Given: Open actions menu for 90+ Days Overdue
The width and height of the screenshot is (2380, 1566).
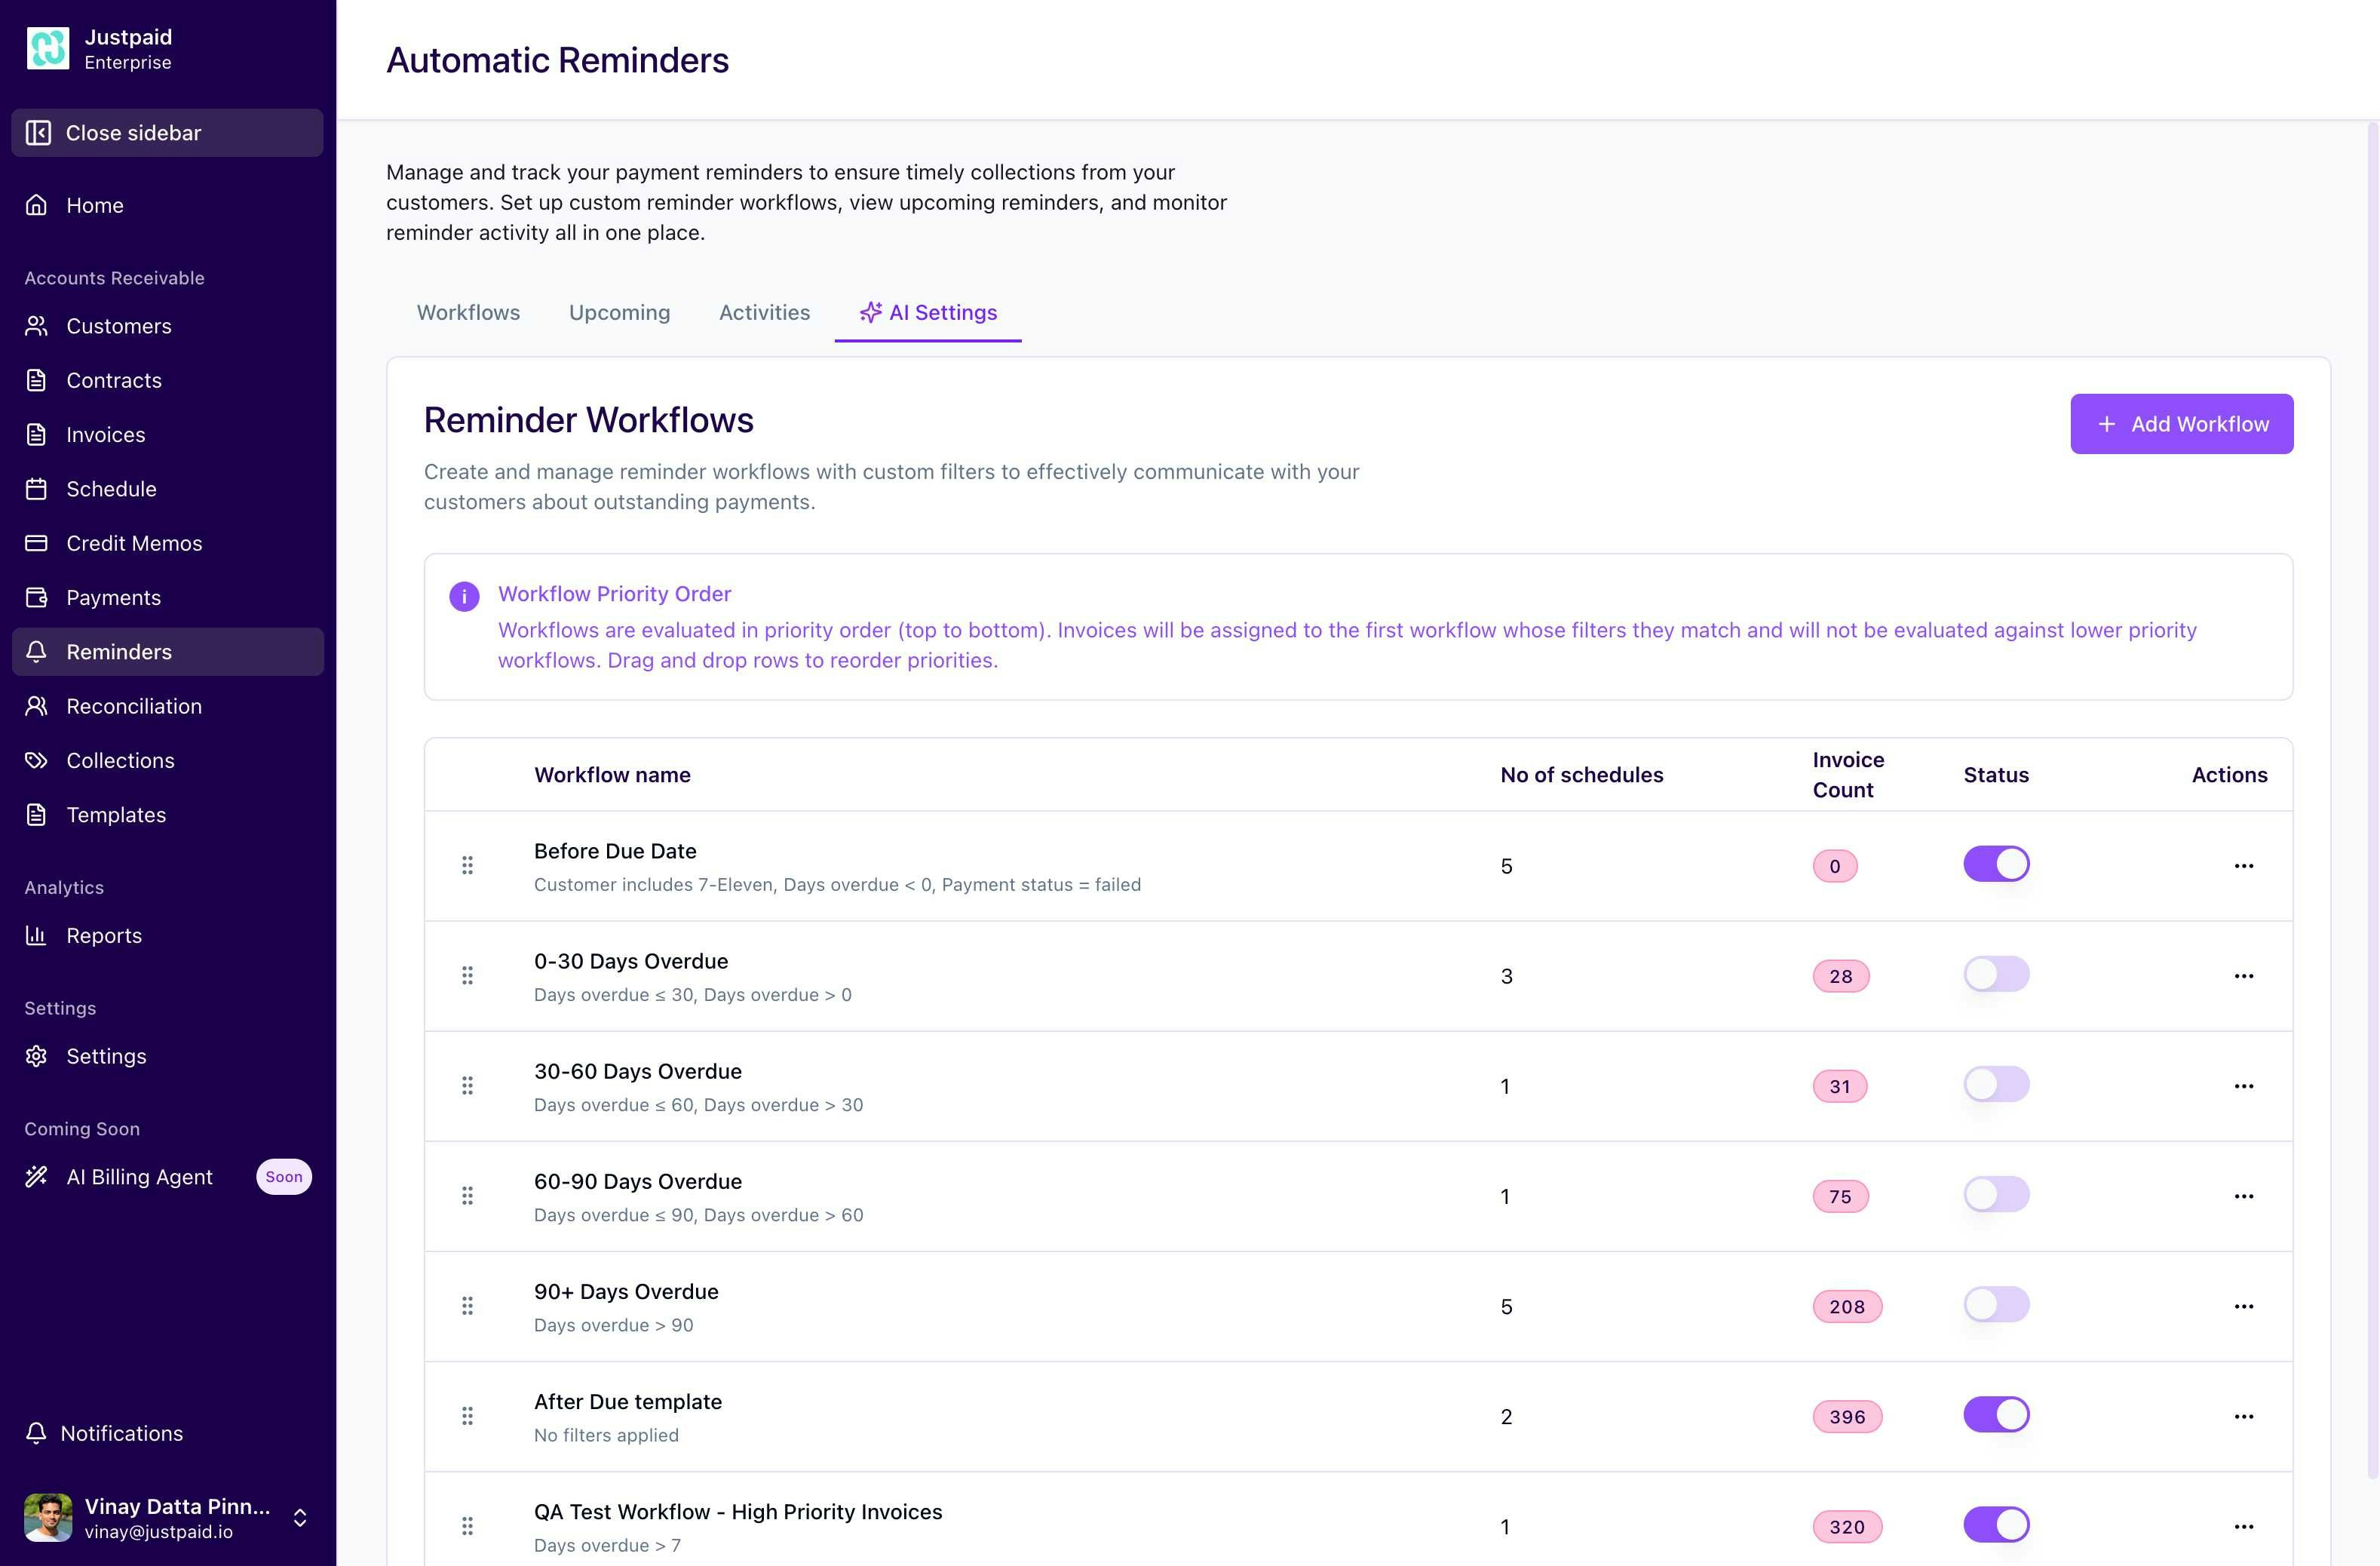Looking at the screenshot, I should (2245, 1306).
